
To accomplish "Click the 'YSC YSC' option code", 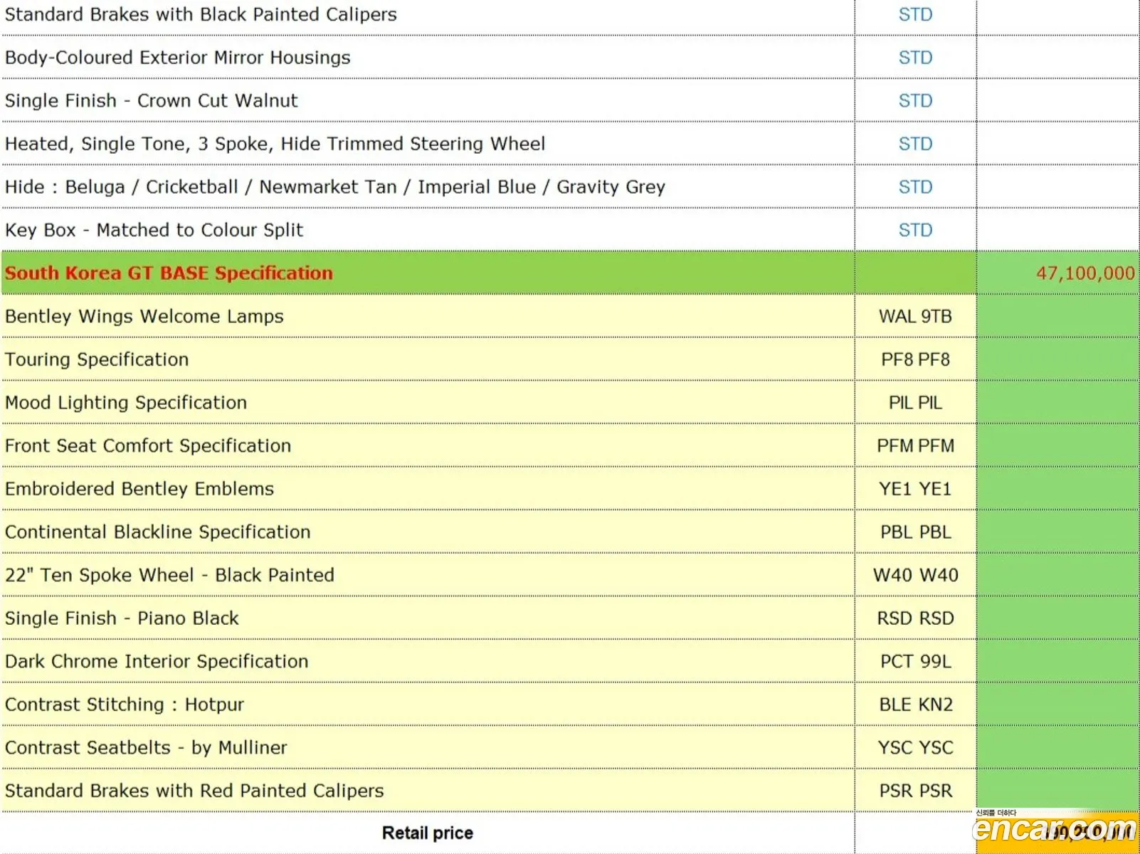I will (915, 748).
